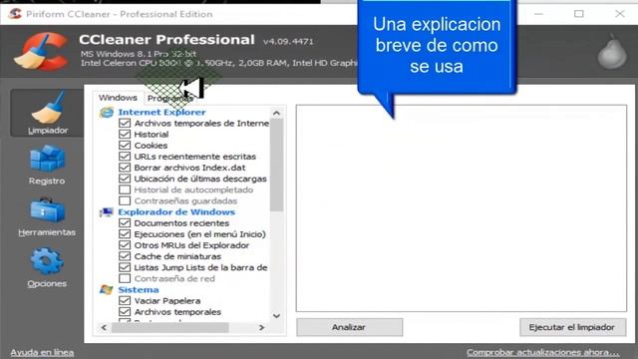Click the version text v4.09.4471
This screenshot has height=359, width=638.
point(288,41)
